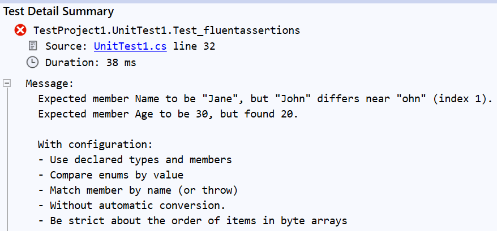Click the duration clock icon

[x=33, y=62]
